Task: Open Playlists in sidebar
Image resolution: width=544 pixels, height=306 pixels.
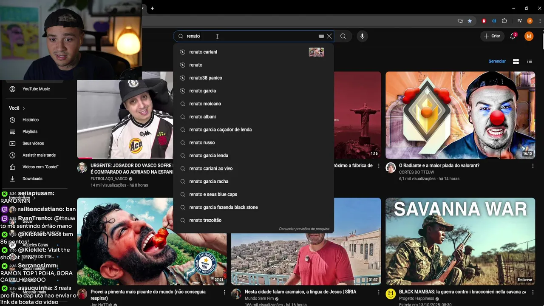Action: coord(30,132)
